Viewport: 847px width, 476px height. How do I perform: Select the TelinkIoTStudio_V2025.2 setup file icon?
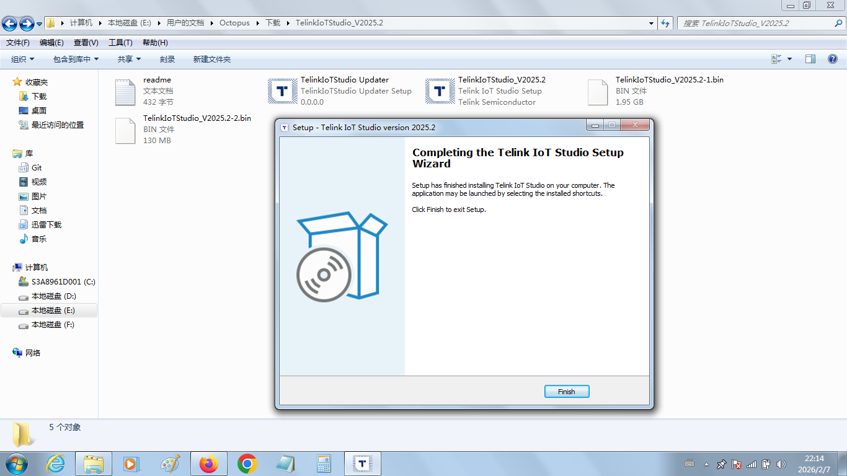[440, 91]
